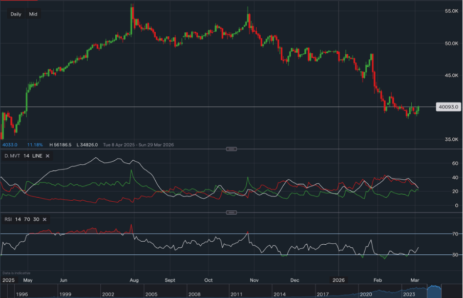Click the pane divider handle above the D.MVT panel
463x298 pixels.
[231, 148]
